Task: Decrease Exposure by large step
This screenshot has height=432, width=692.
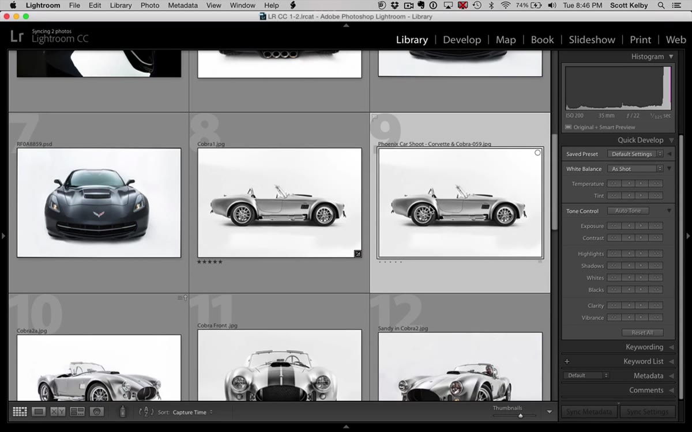Action: [x=614, y=226]
